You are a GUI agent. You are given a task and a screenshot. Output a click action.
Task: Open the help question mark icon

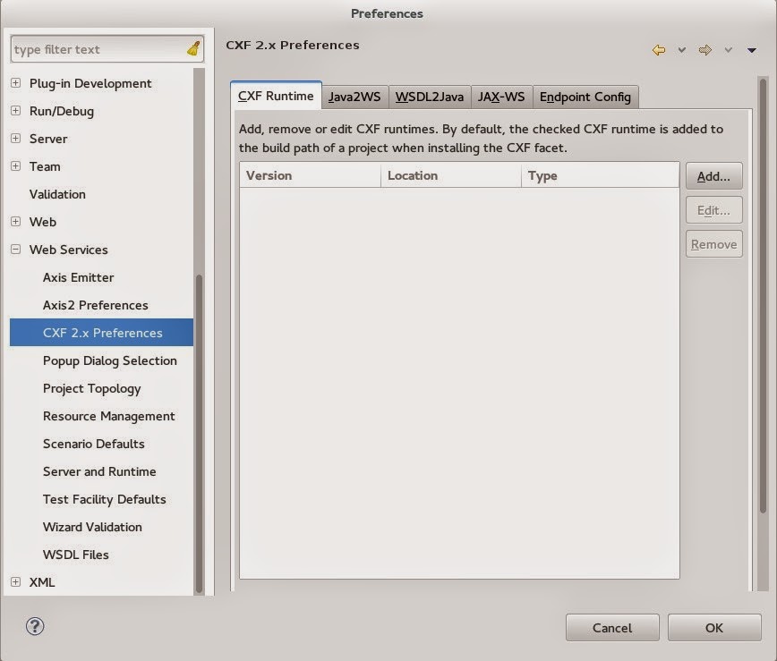point(35,626)
